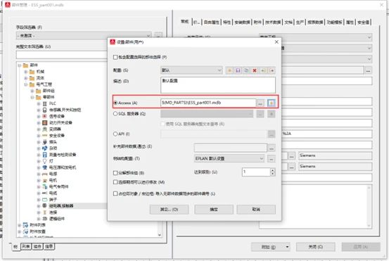Click the new configuration star icon
This screenshot has height=261, width=389.
tap(229, 70)
